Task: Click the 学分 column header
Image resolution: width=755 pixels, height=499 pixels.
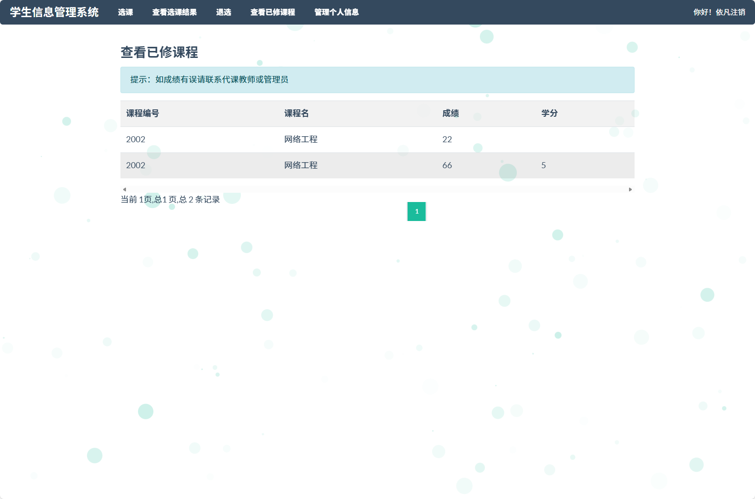Action: click(x=549, y=114)
